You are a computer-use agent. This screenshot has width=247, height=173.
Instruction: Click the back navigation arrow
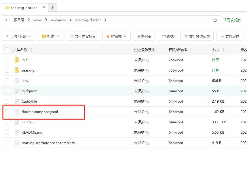(7, 20)
